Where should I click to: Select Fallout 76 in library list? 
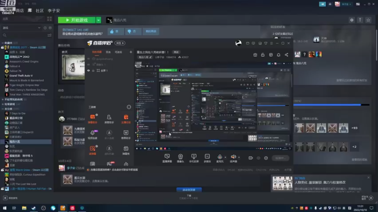tap(16, 71)
